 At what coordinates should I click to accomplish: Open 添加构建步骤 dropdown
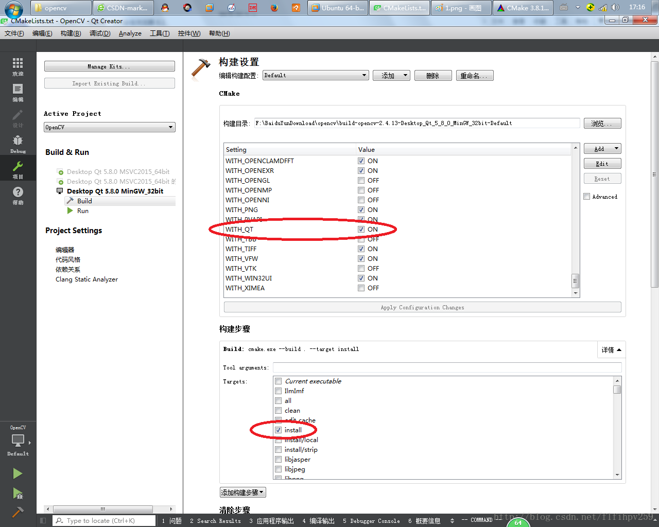pos(243,493)
